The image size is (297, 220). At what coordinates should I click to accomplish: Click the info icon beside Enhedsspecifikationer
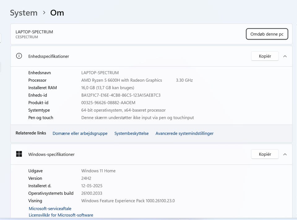[19, 56]
